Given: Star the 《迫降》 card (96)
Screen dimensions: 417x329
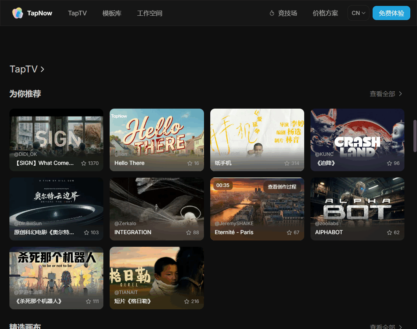Looking at the screenshot, I should [x=389, y=163].
